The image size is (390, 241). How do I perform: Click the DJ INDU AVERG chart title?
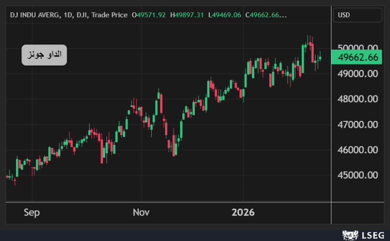coord(35,15)
